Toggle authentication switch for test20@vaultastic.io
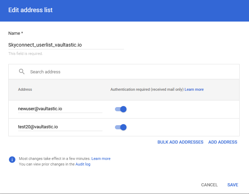This screenshot has height=194, width=249. pyautogui.click(x=121, y=127)
